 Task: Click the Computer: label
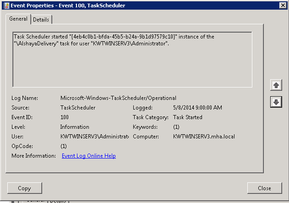click(x=146, y=137)
